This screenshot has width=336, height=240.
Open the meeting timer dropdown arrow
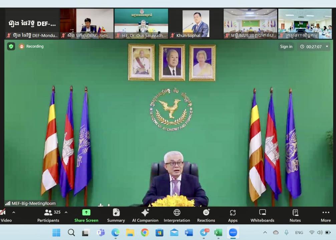pos(327,47)
